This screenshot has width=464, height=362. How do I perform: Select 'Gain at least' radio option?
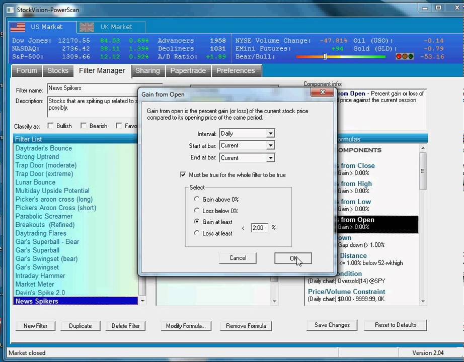click(x=196, y=222)
